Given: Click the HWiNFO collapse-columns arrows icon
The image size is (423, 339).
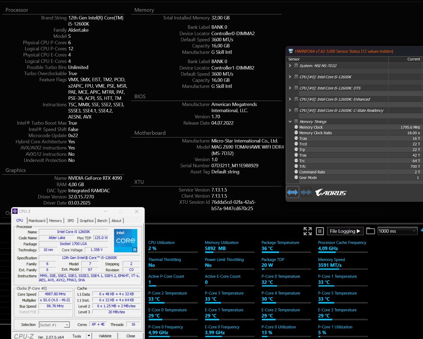Looking at the screenshot, I should [x=306, y=192].
